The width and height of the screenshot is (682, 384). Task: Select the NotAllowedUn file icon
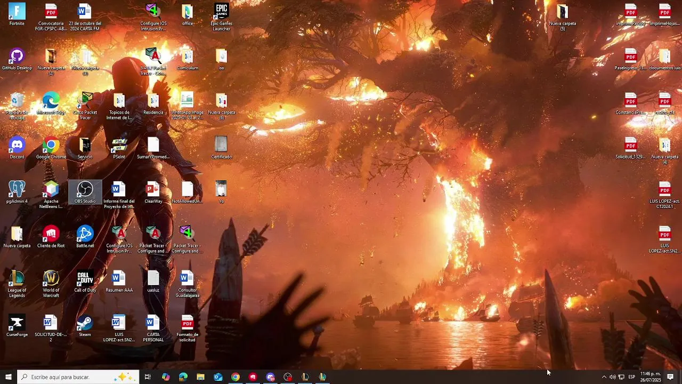(x=188, y=192)
